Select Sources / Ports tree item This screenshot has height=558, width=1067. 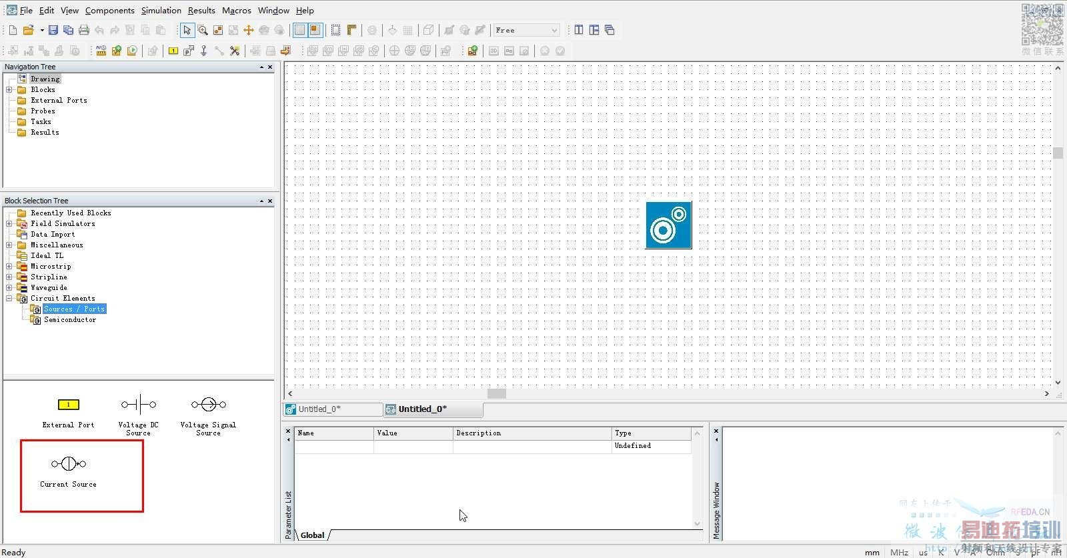tap(74, 309)
